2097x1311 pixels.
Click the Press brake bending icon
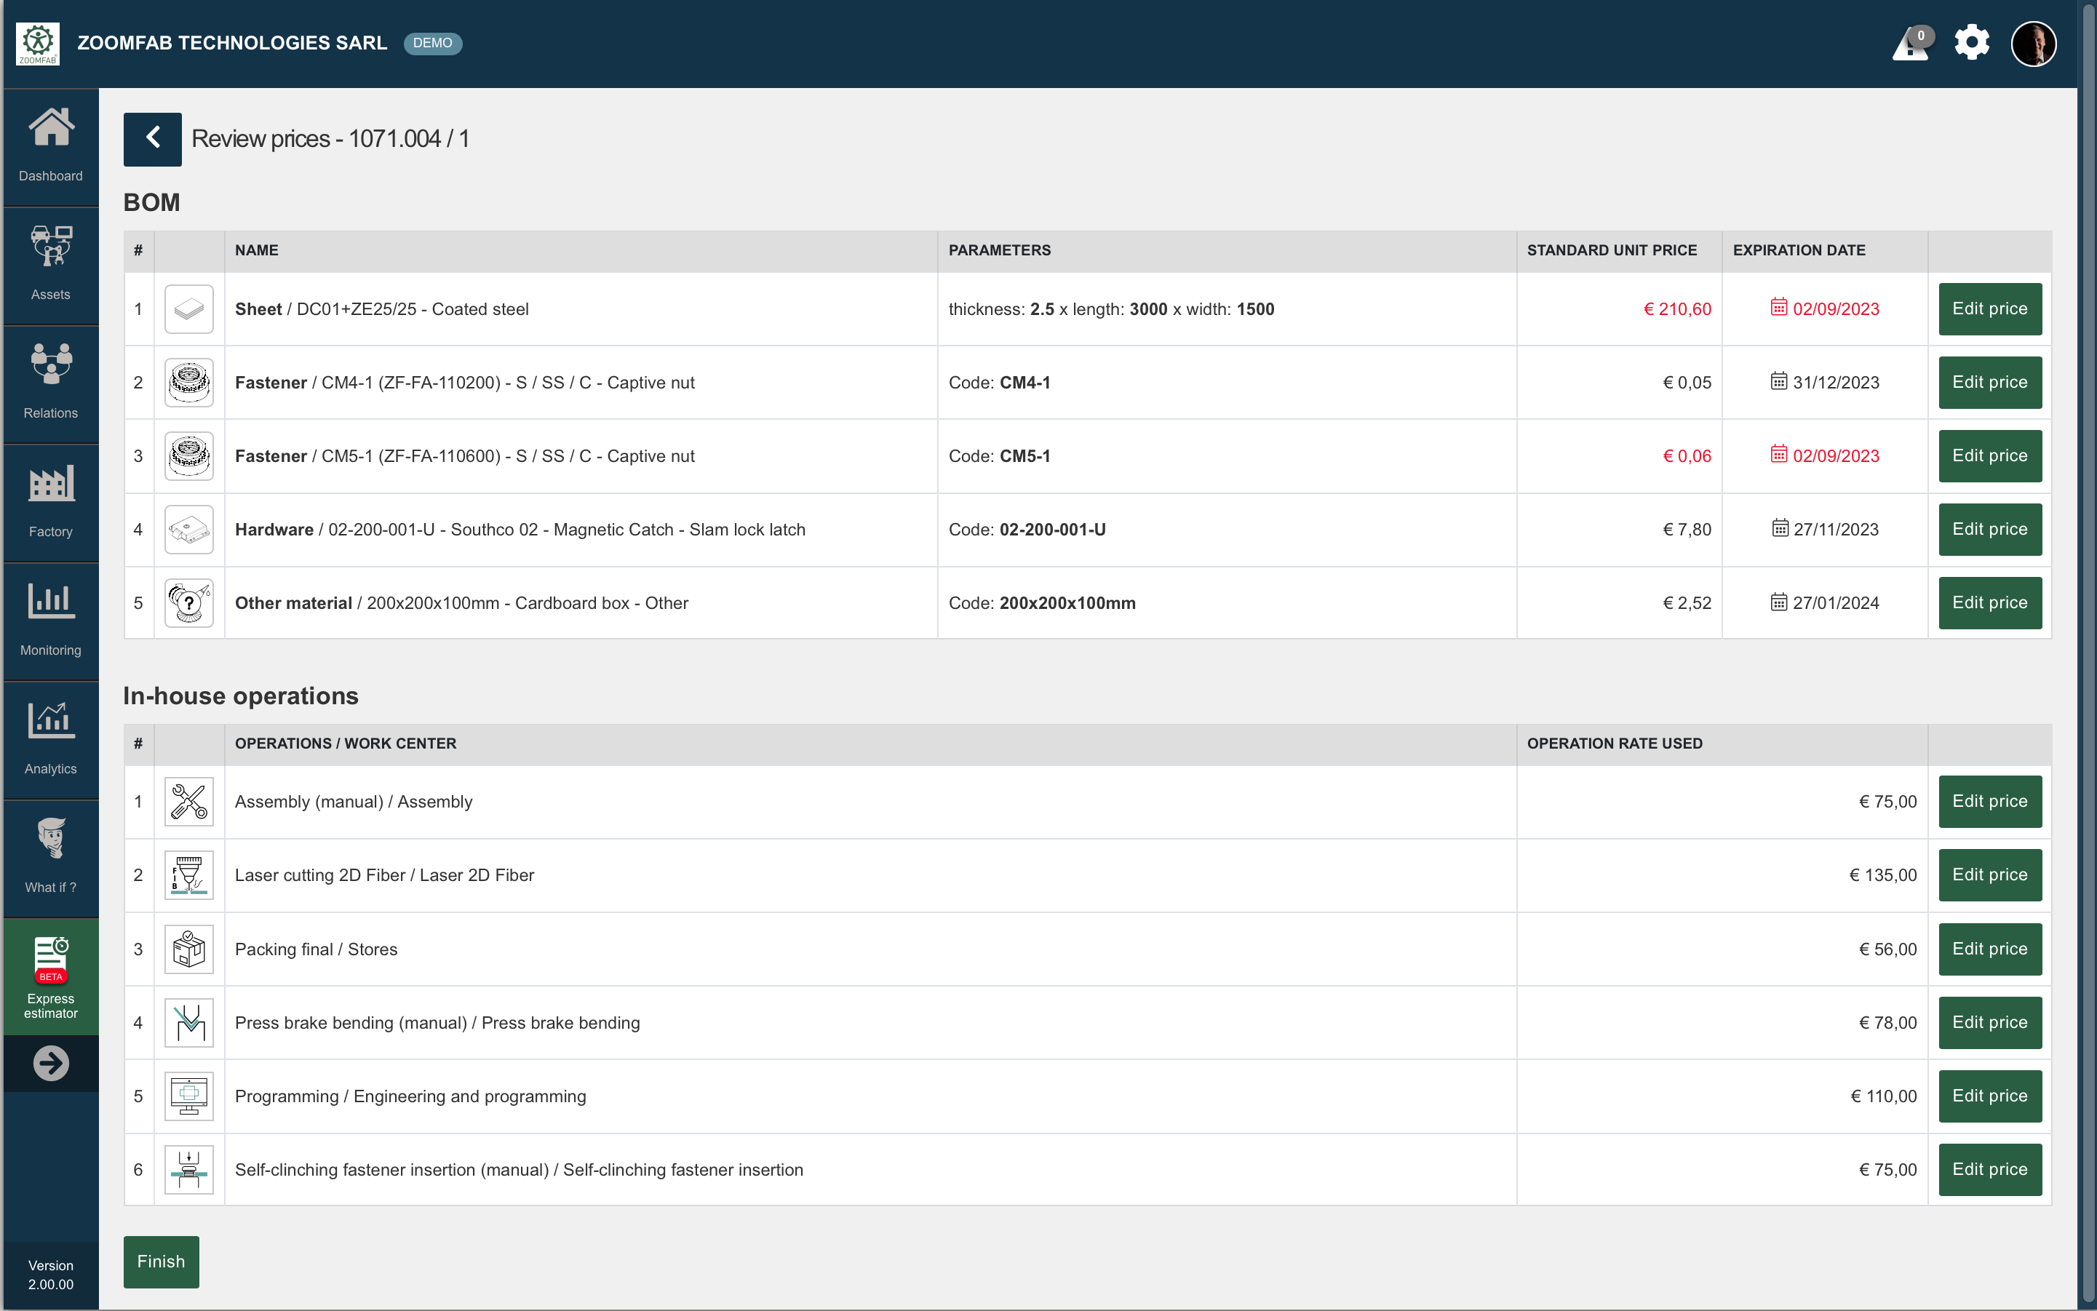click(x=189, y=1022)
